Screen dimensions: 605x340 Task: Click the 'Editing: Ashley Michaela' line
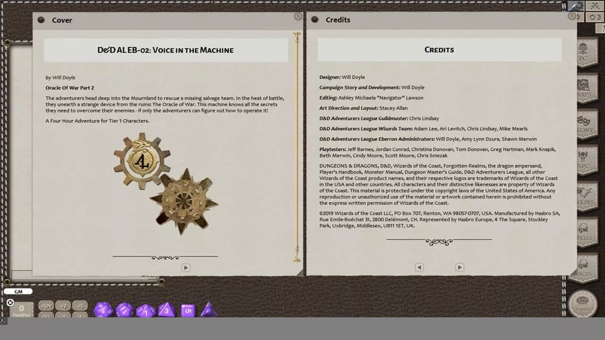tap(371, 98)
